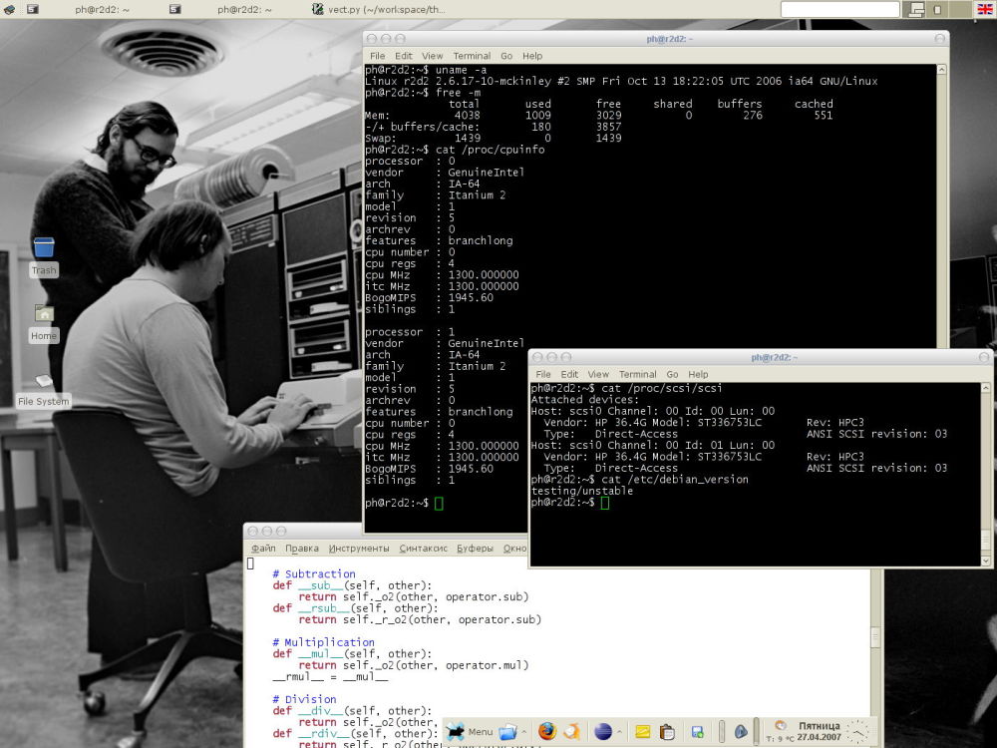The width and height of the screenshot is (997, 748).
Task: Open View menu in large terminal window
Action: coord(432,56)
